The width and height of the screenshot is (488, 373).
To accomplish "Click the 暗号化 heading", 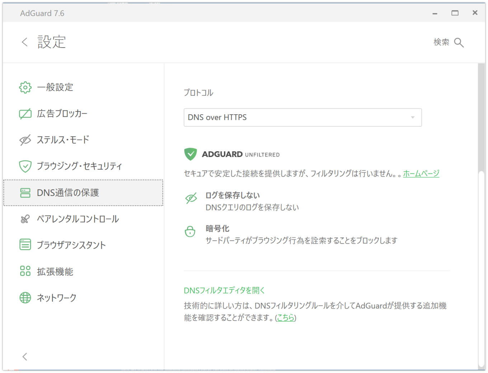I will tap(217, 229).
